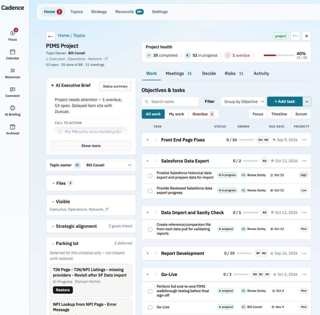Mark Create reference/comparison file task complete

click(x=150, y=230)
